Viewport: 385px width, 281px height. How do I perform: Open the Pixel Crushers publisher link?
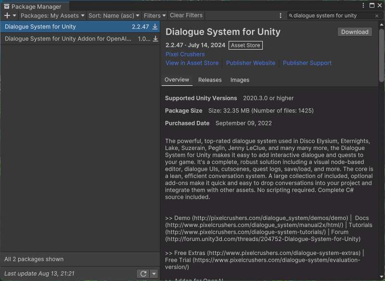pyautogui.click(x=185, y=54)
